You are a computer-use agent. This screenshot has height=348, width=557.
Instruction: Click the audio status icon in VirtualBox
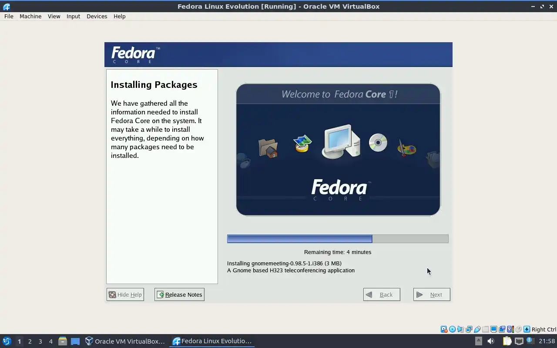pos(460,329)
